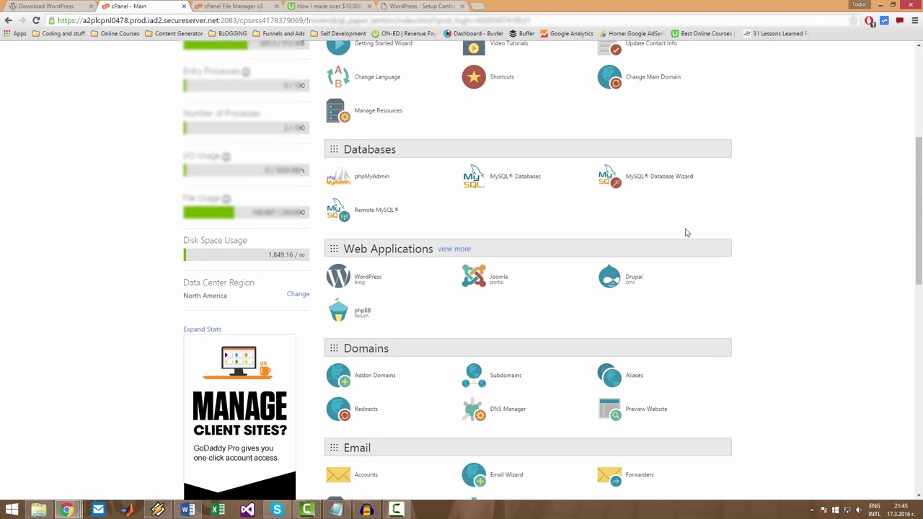
Task: Open the Redirects icon
Action: tap(338, 409)
